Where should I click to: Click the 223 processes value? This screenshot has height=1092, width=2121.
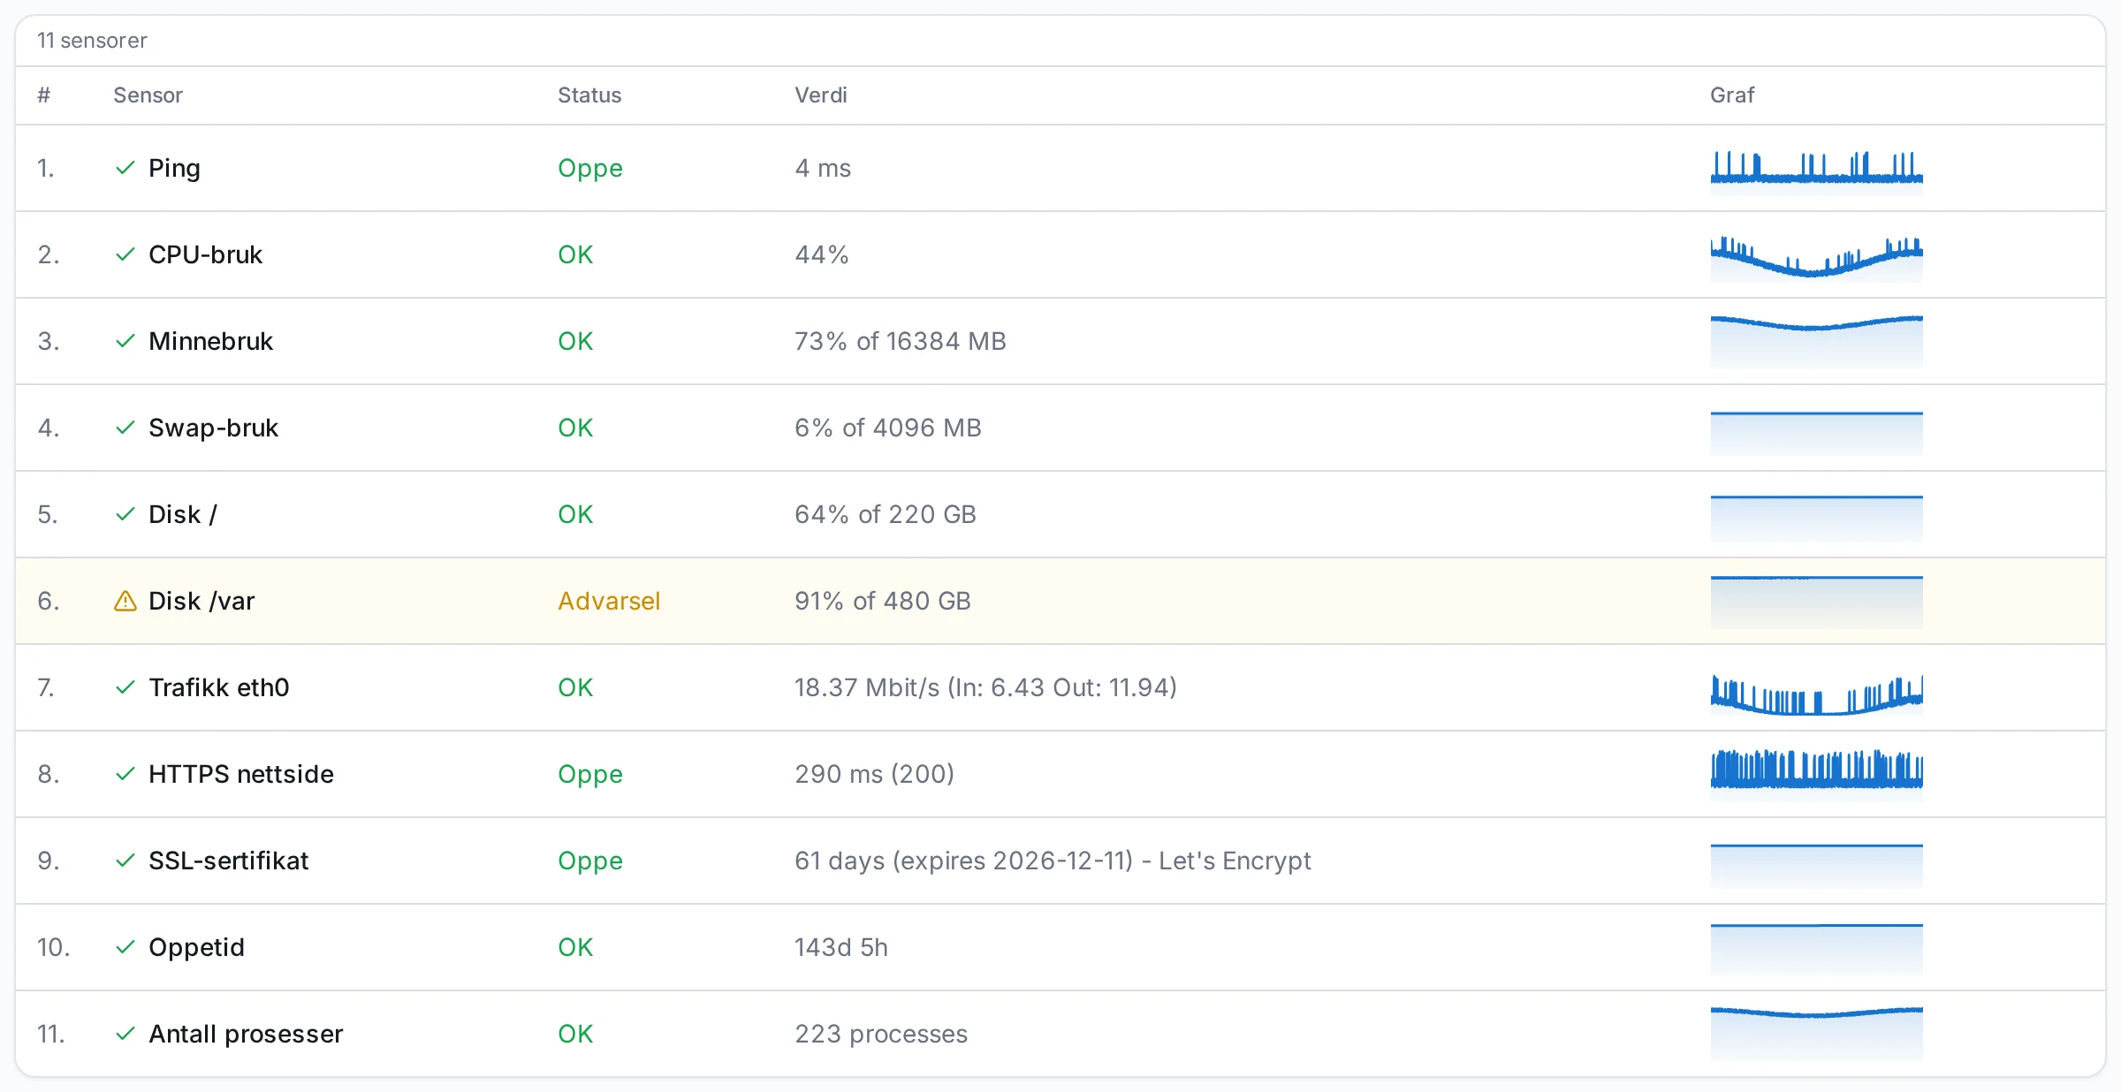[881, 1034]
